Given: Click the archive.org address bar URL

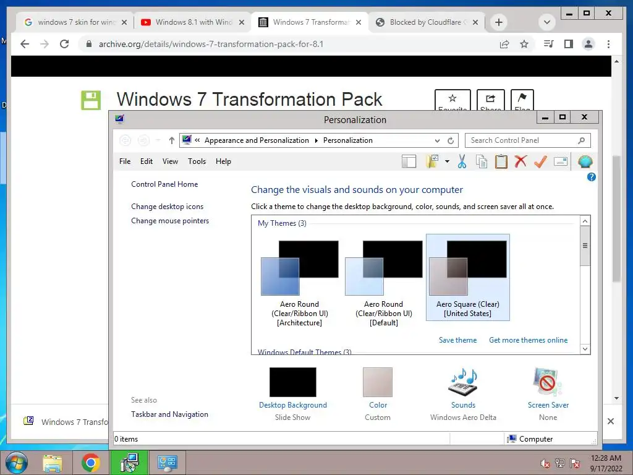Looking at the screenshot, I should click(211, 44).
